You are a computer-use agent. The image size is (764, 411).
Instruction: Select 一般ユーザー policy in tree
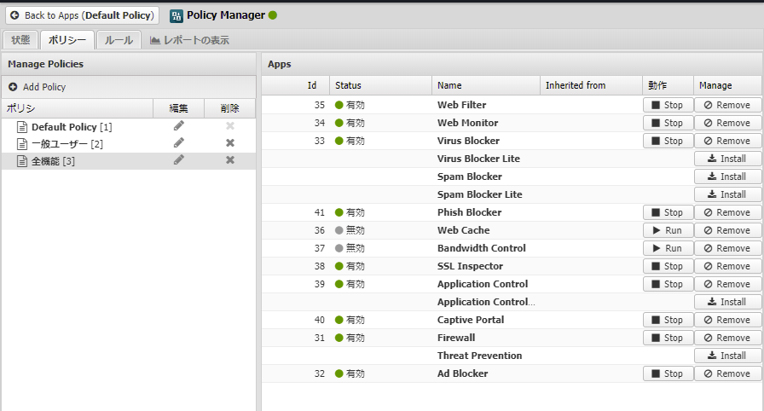(x=67, y=143)
